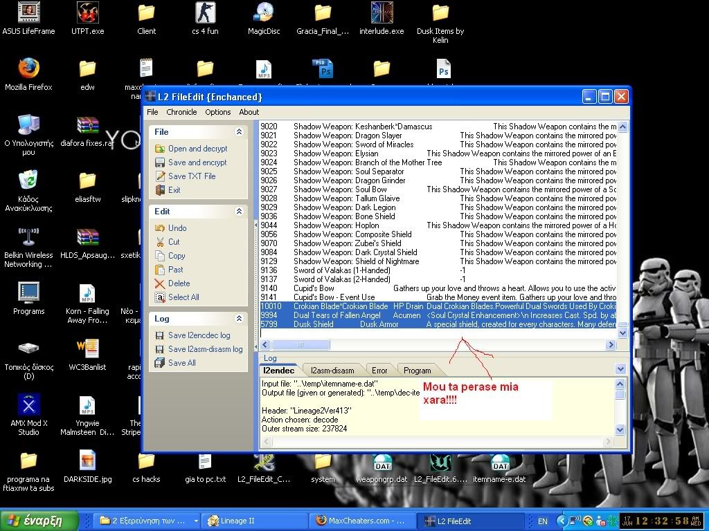The image size is (709, 531).
Task: Click the Open and decrypt icon
Action: coord(160,149)
